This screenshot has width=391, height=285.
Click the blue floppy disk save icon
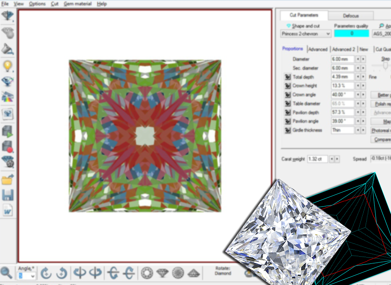[x=7, y=195]
